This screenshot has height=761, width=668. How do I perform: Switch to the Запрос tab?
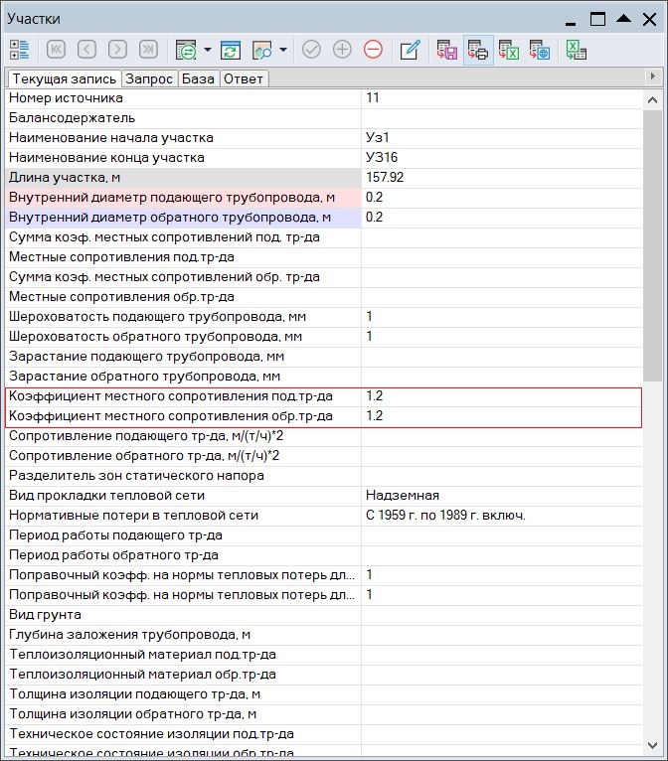click(x=149, y=78)
